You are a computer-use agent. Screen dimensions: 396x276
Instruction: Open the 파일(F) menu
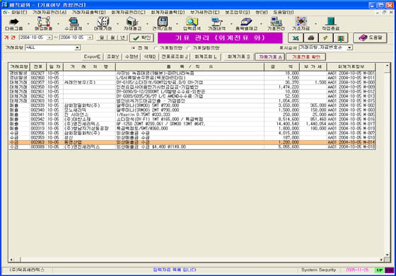click(x=18, y=12)
